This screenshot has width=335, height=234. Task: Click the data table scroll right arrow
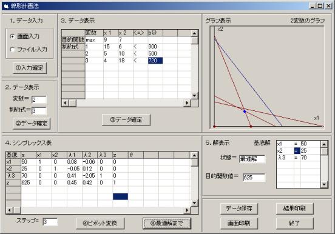187,103
